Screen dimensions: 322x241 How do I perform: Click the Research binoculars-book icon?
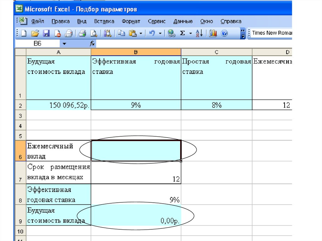tap(108, 33)
